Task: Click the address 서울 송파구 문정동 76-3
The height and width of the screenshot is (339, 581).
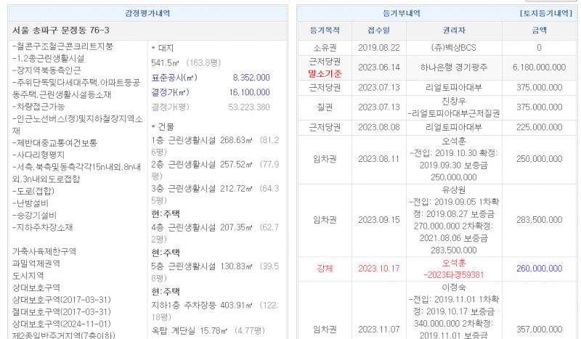Action: pyautogui.click(x=61, y=30)
